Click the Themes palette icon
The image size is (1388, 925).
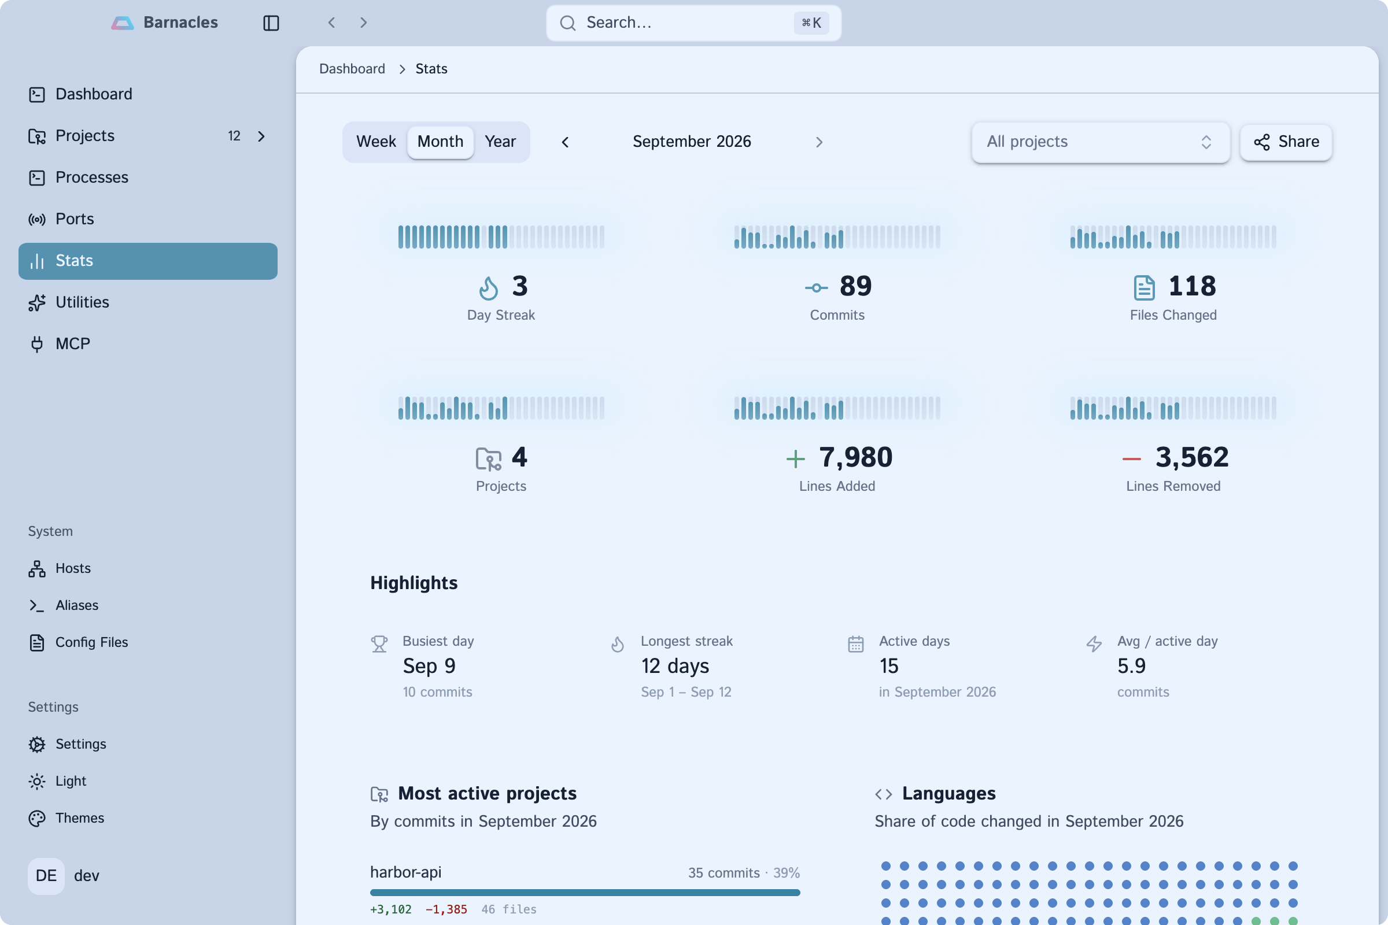[x=37, y=818]
